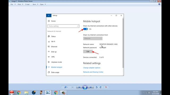Play the slide show
Screen dimensions: 170x95
(x=85, y=87)
